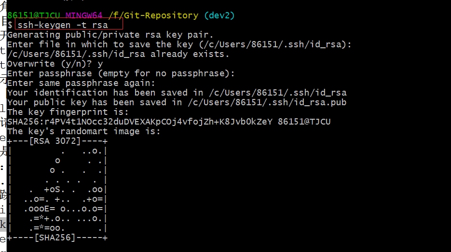Click the 'Enter passphrase (empty for no passphrase)' line
The height and width of the screenshot is (252, 451).
121,73
